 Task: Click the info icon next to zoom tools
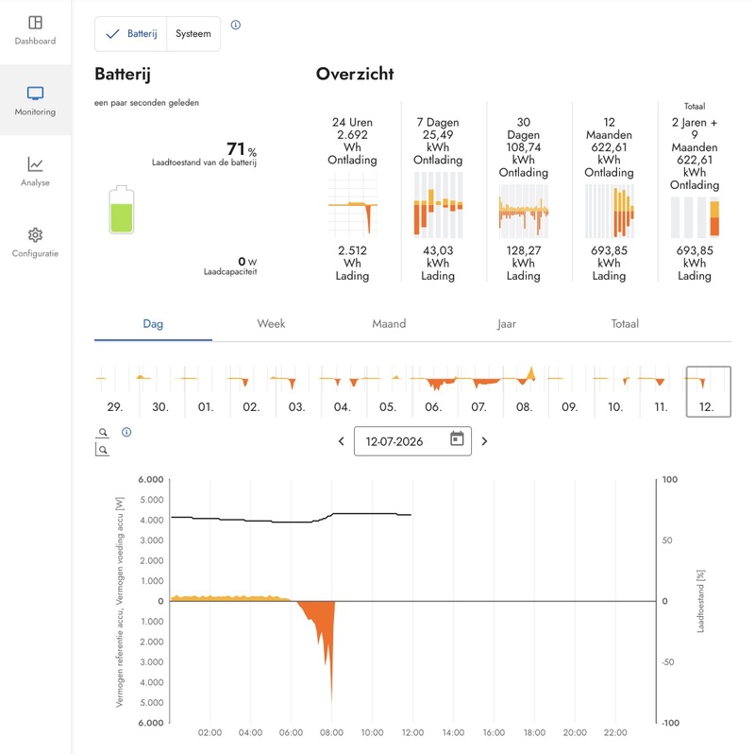[126, 432]
